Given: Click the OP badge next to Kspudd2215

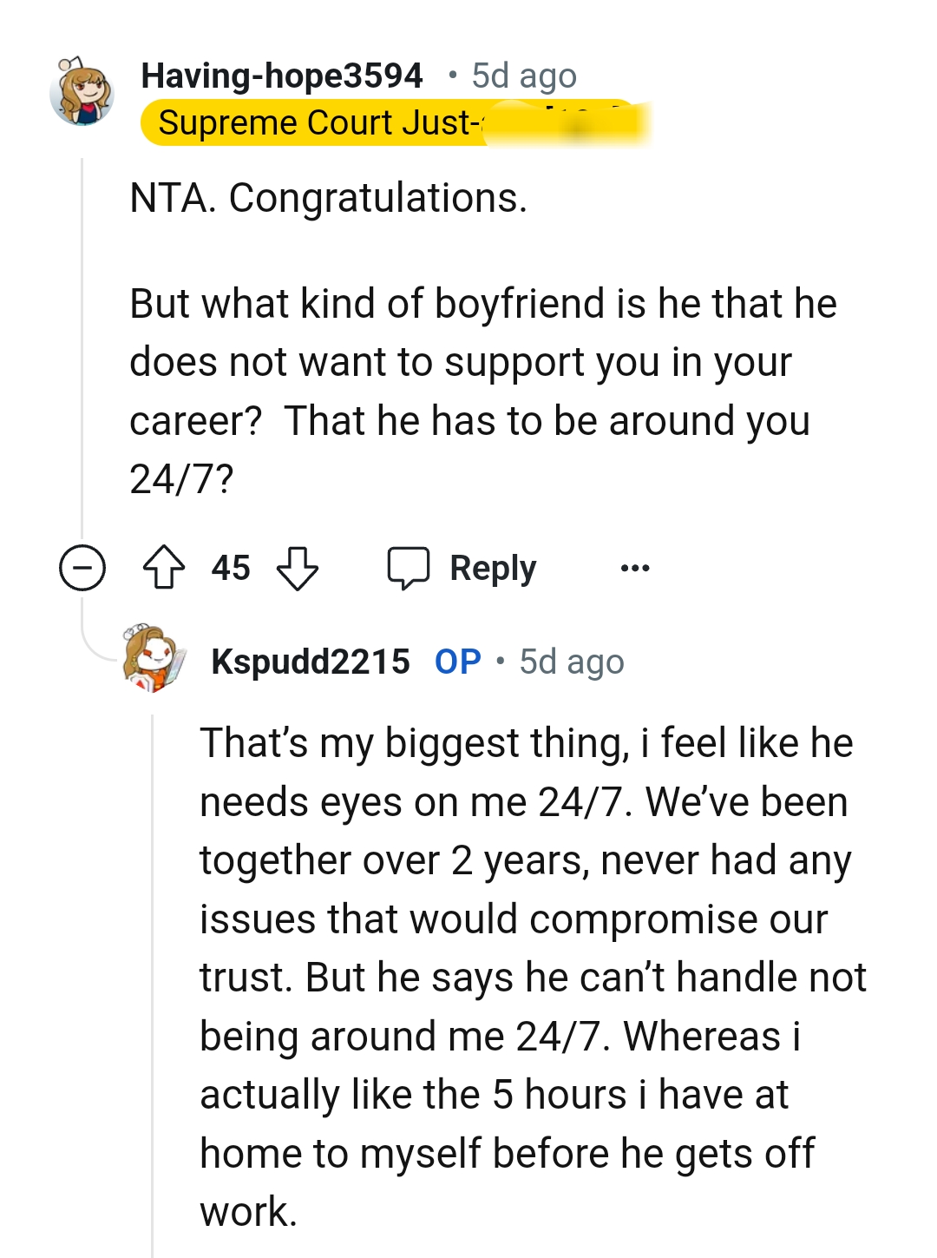Looking at the screenshot, I should [x=456, y=662].
